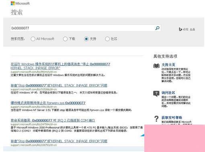Screen dimensions: 205x152
Task: Click the Bing logo icon
Action: tap(180, 29)
